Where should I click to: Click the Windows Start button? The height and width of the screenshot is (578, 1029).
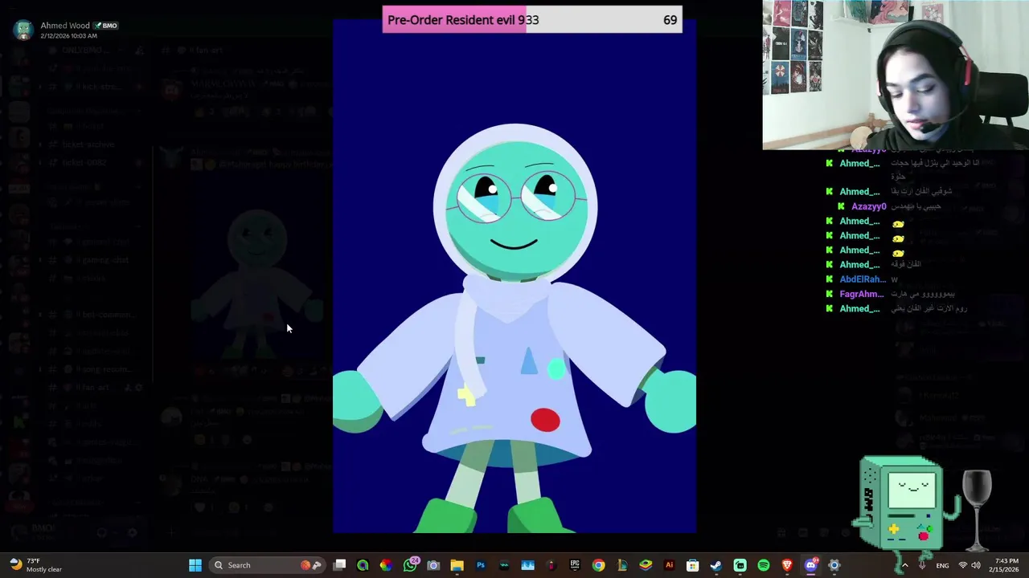tap(195, 565)
